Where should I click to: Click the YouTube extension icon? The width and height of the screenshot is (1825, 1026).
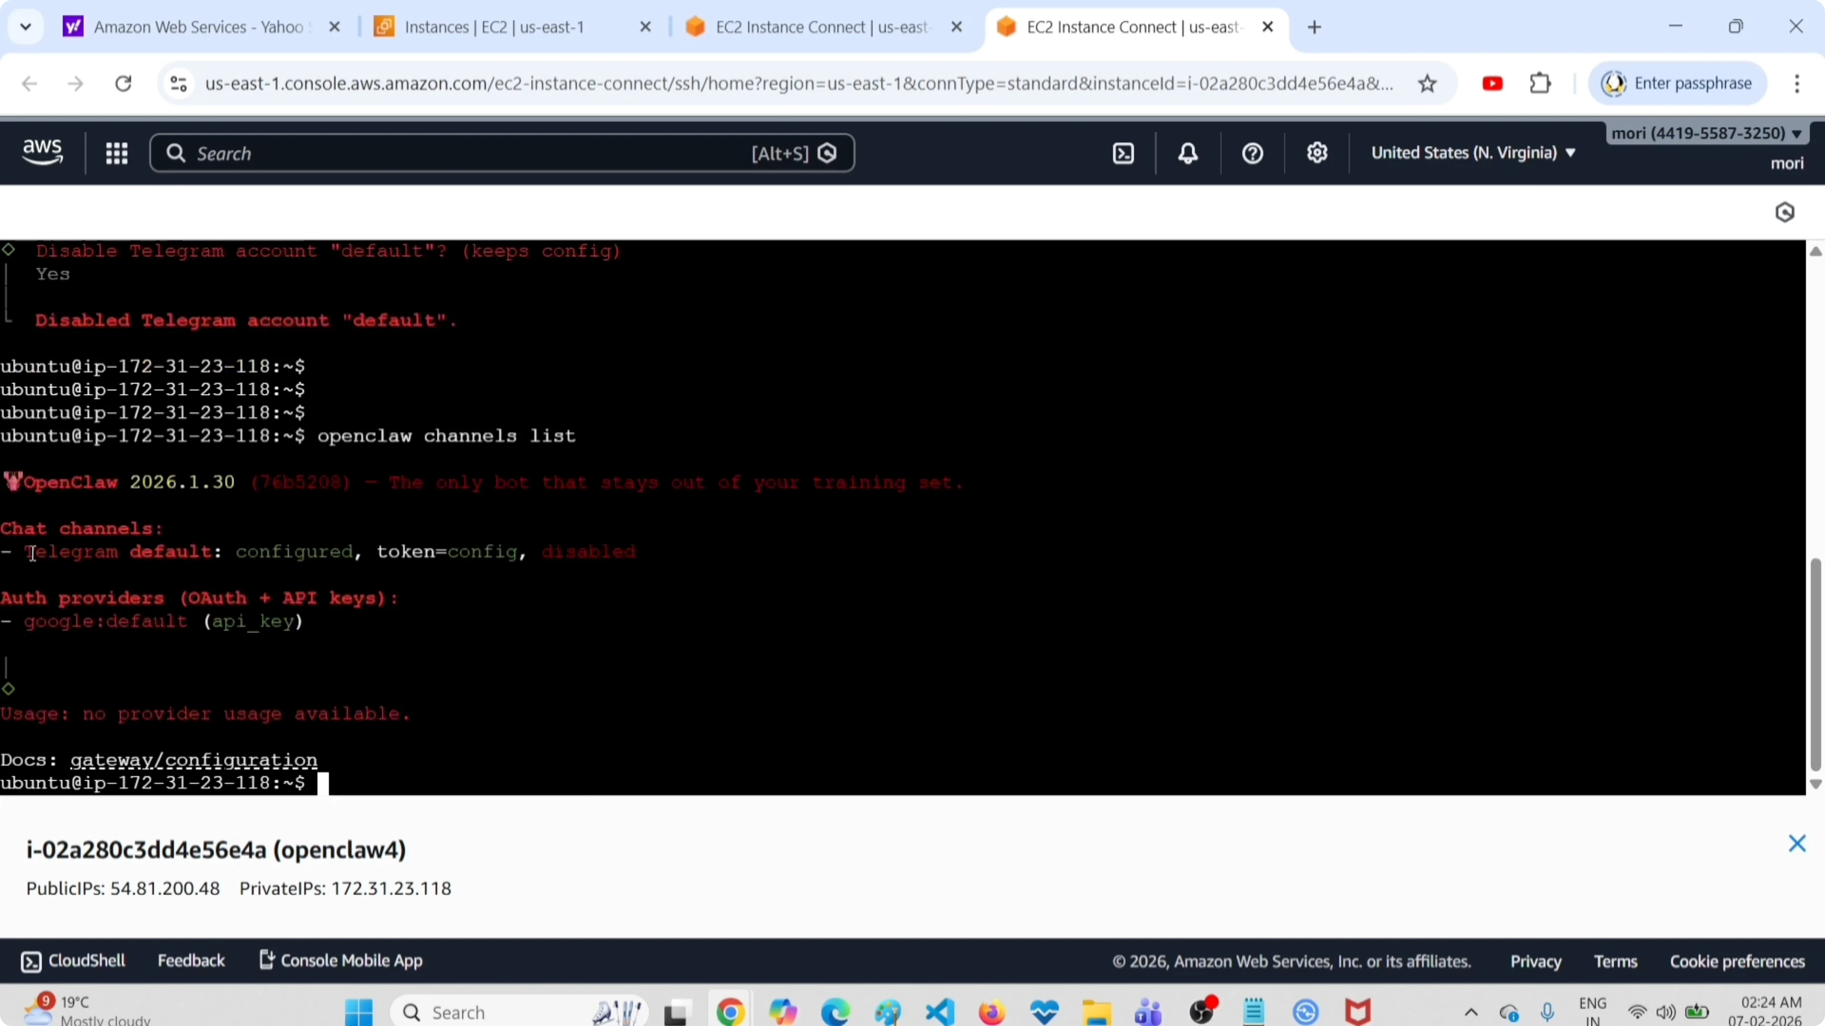1492,84
